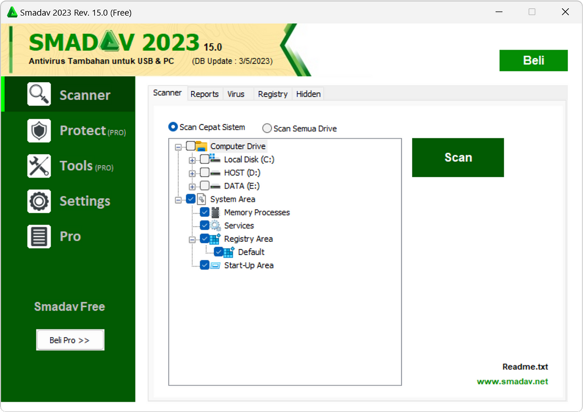Open the Tools (PRO) sidebar section

[x=69, y=166]
